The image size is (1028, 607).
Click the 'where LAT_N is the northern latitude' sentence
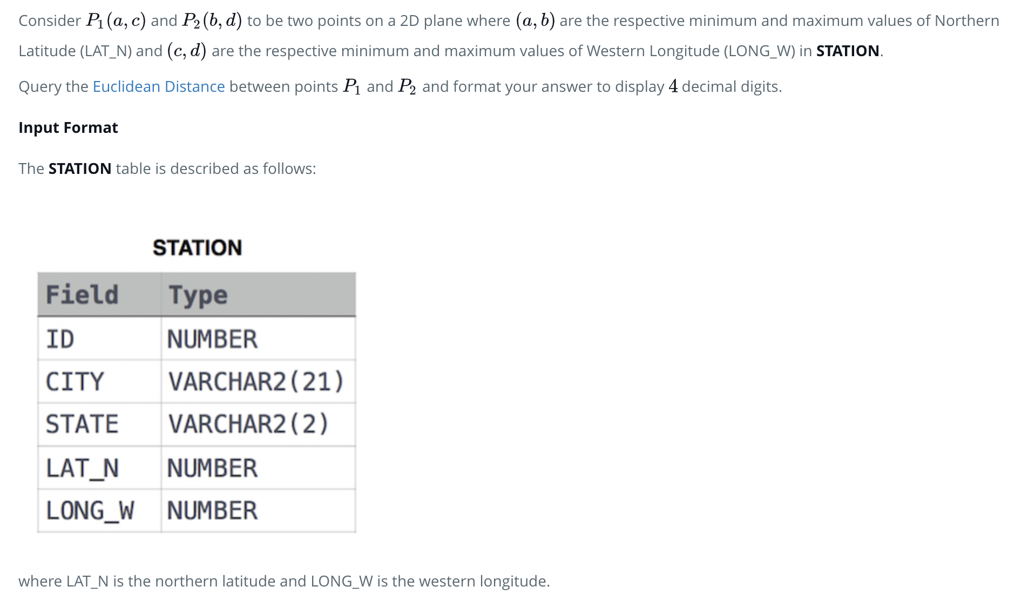284,581
